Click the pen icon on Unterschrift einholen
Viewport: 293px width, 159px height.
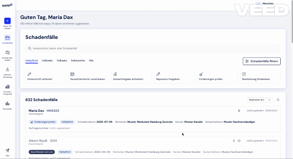click(30, 74)
